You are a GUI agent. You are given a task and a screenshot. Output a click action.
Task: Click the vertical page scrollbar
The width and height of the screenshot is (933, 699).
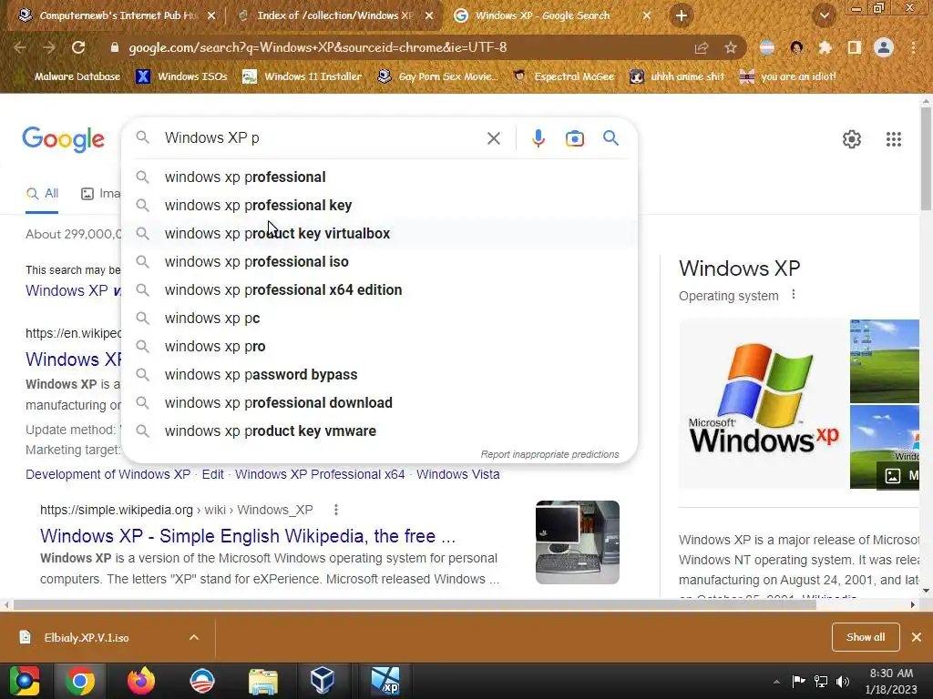926,158
